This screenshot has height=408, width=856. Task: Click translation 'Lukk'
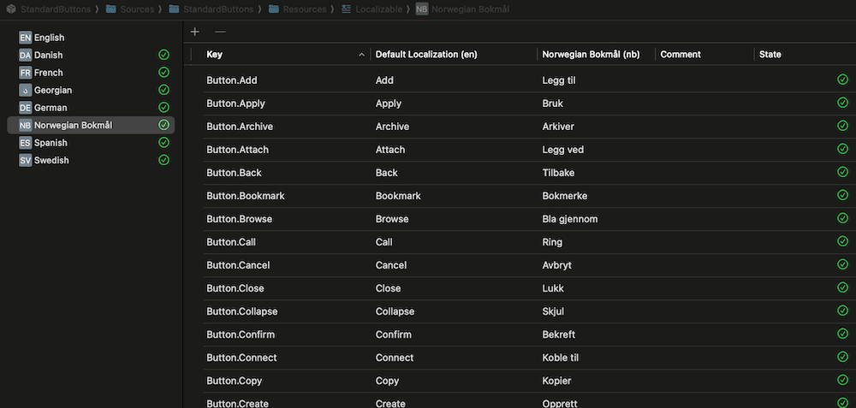click(553, 288)
